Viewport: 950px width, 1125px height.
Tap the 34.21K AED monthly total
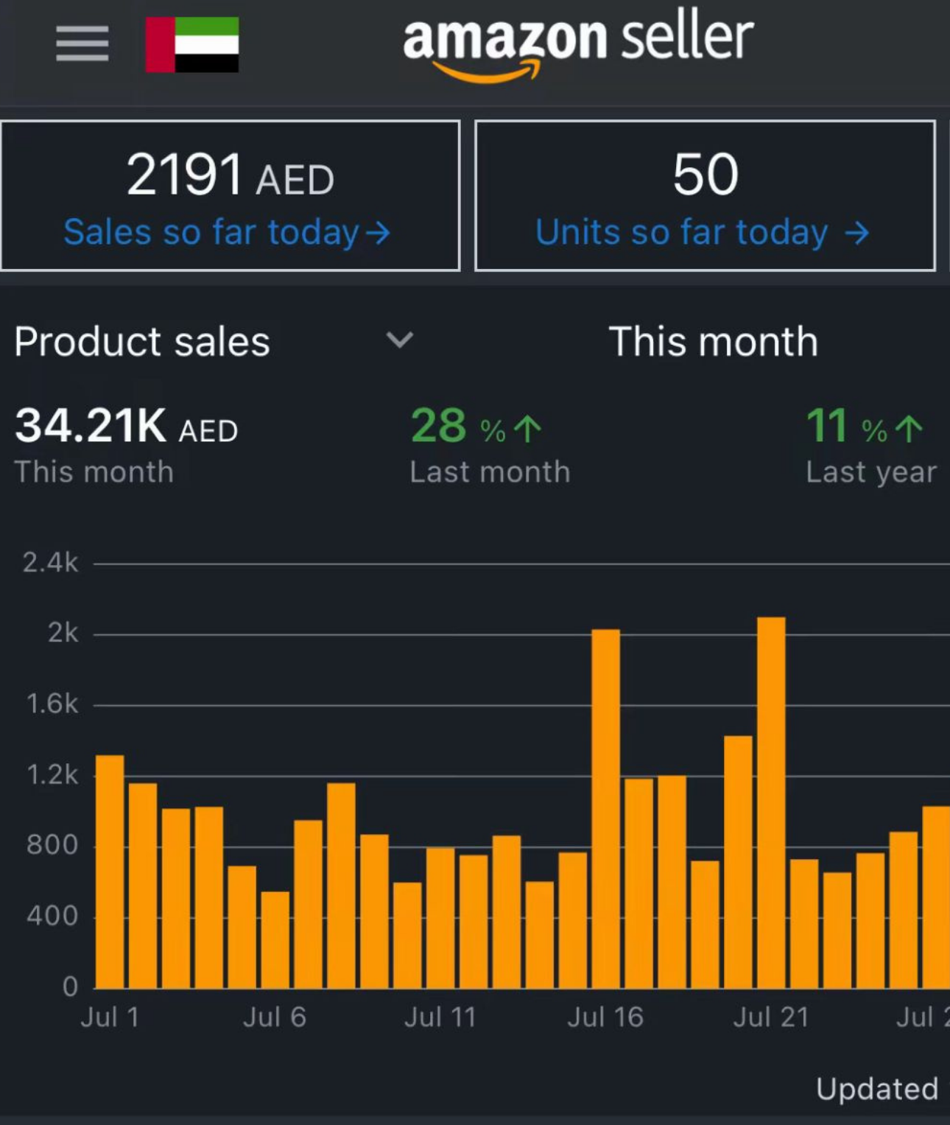pyautogui.click(x=126, y=426)
